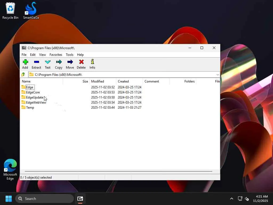Expand the address path dropdown

click(218, 75)
